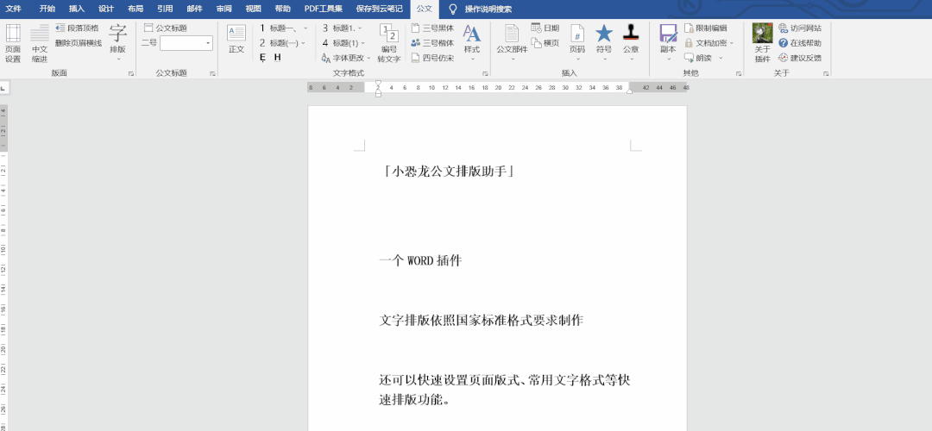Image resolution: width=932 pixels, height=431 pixels.
Task: Open 公文部件 document parts menu
Action: [512, 42]
